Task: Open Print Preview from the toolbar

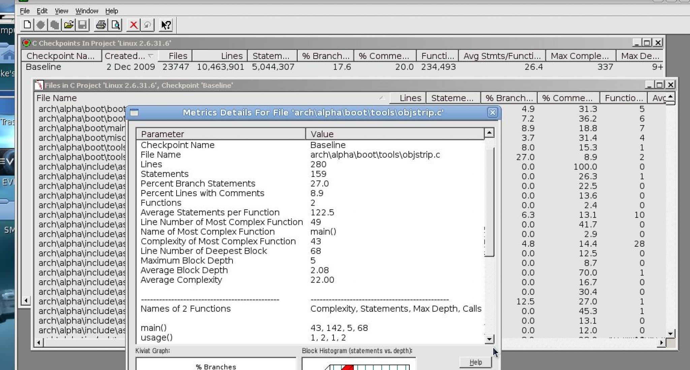Action: (115, 25)
